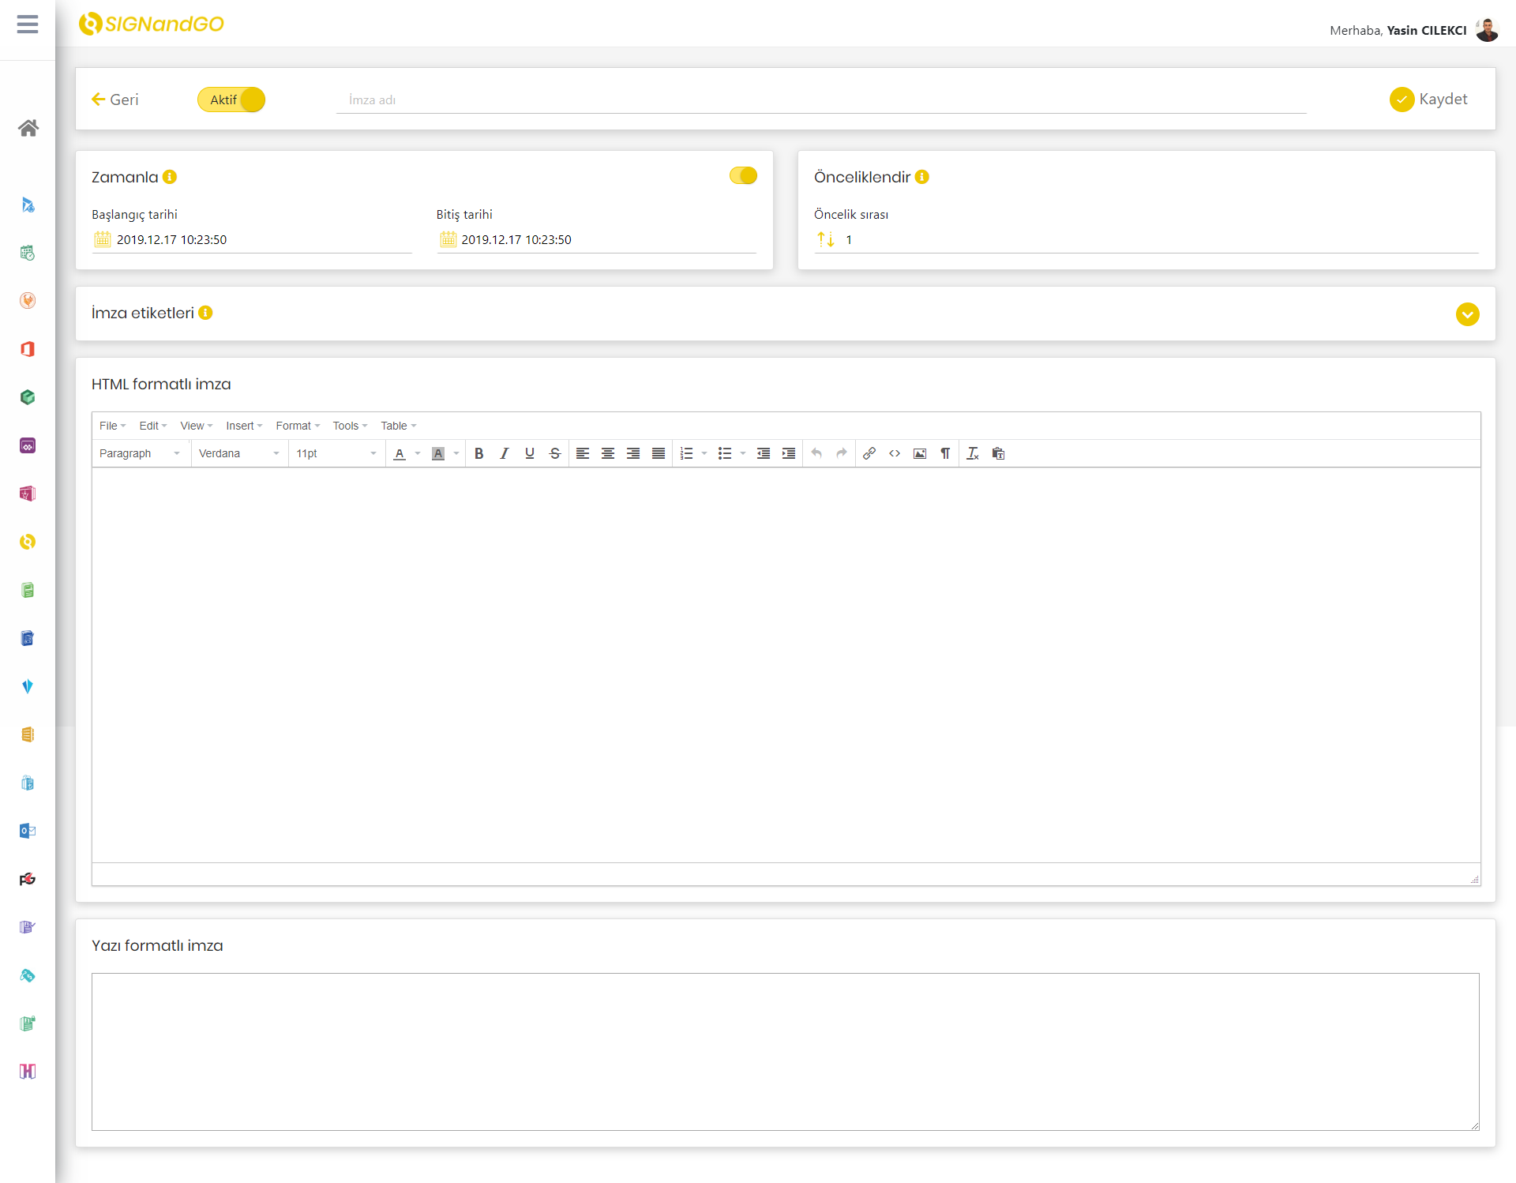This screenshot has width=1516, height=1183.
Task: Open the Outlook icon in the left sidebar
Action: (28, 830)
